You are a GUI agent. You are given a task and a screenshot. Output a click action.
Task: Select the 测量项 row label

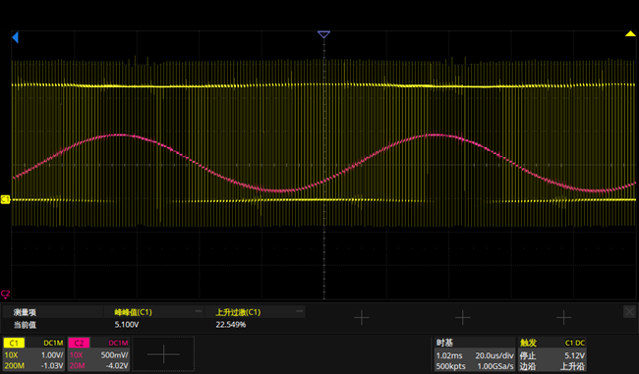(25, 312)
